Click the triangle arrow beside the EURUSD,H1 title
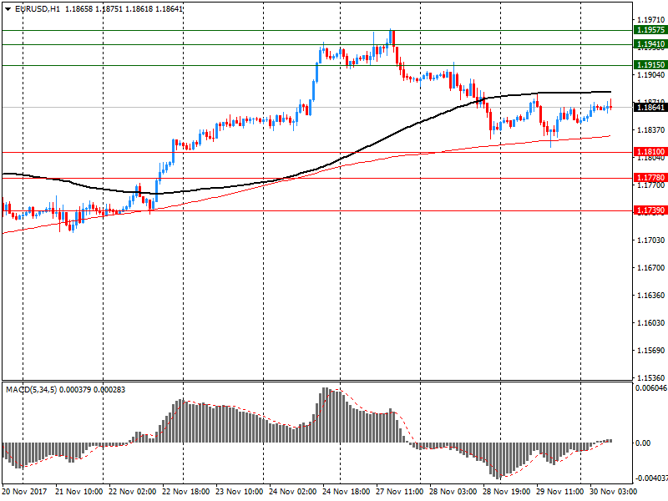Viewport: 668px width, 501px height. pos(8,8)
